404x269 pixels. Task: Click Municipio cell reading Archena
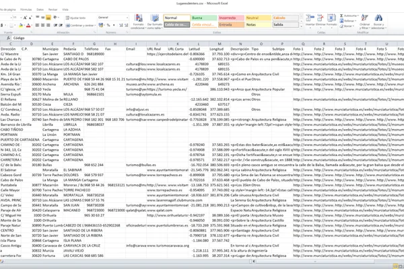53,84
